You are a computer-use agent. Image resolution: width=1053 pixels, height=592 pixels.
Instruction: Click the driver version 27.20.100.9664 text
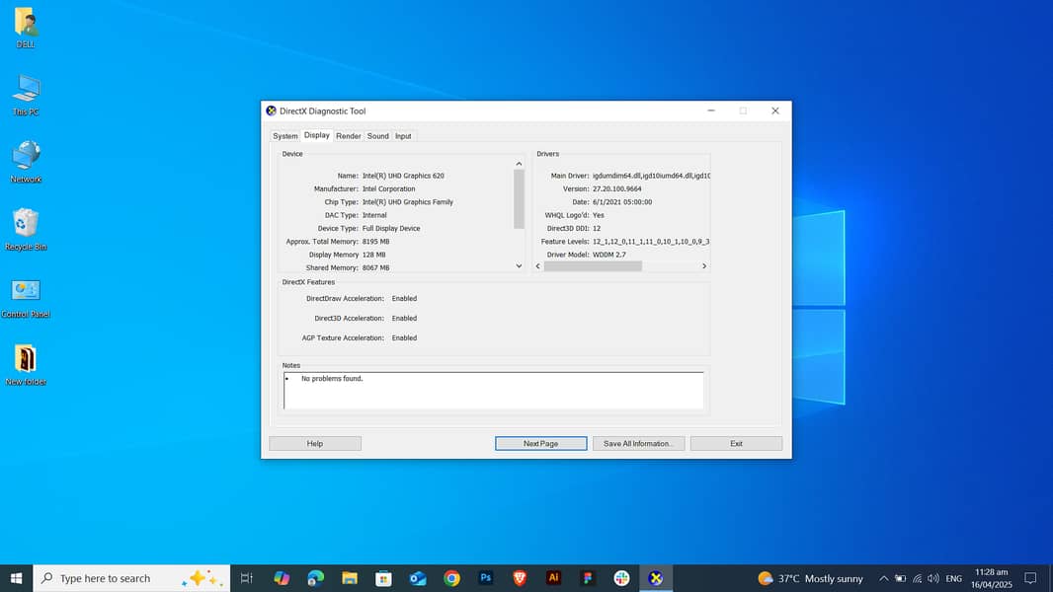(x=616, y=189)
